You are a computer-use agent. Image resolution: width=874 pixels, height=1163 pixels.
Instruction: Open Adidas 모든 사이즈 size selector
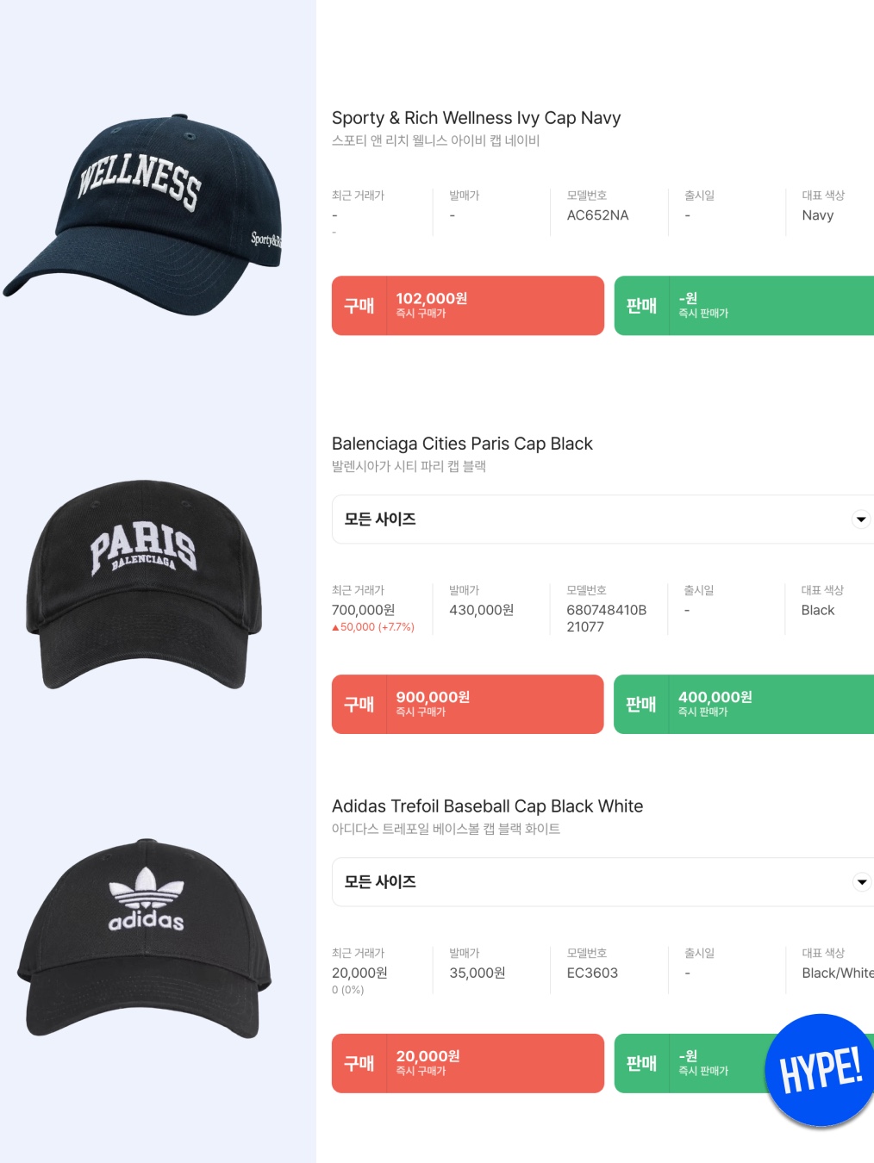pyautogui.click(x=602, y=881)
